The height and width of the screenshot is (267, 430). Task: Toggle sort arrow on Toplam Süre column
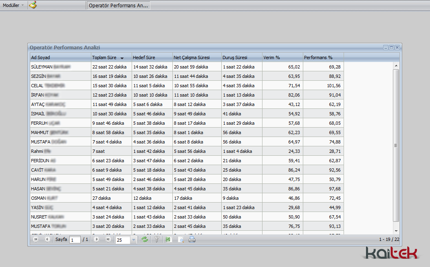click(x=122, y=58)
